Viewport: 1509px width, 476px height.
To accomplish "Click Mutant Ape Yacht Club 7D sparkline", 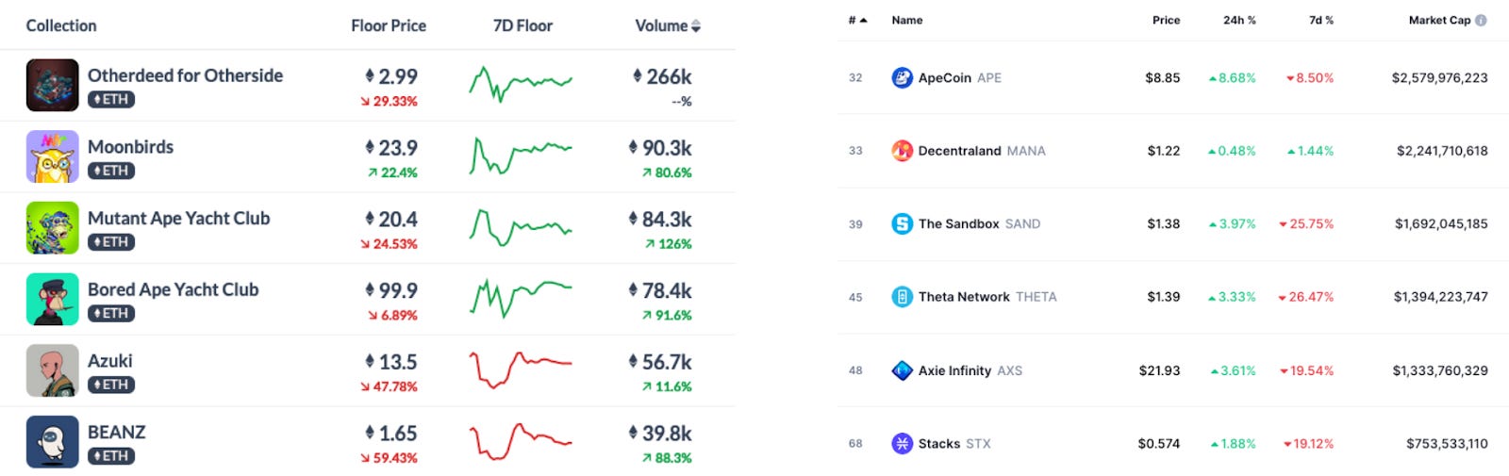I will point(521,227).
